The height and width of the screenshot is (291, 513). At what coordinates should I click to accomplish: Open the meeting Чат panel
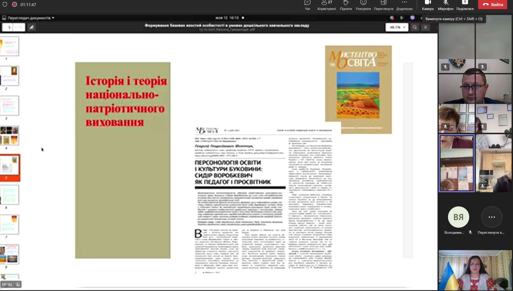[x=307, y=5]
